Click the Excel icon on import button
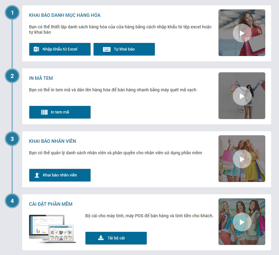The height and width of the screenshot is (255, 279). (37, 49)
